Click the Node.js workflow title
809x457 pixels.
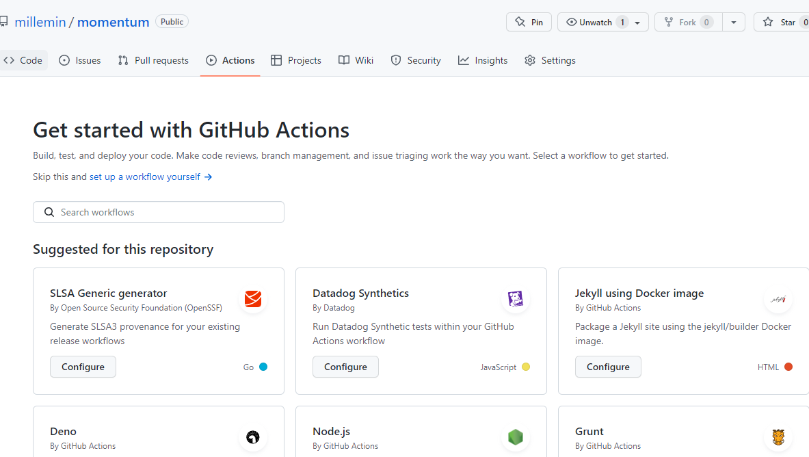pyautogui.click(x=331, y=432)
